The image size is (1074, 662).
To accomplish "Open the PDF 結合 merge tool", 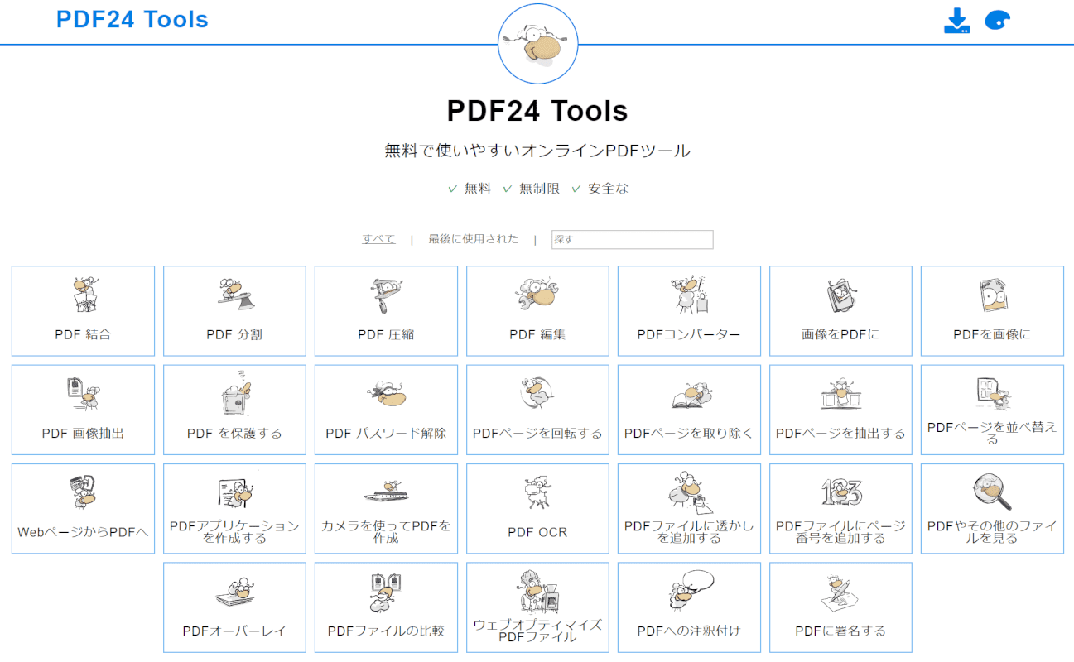I will pyautogui.click(x=83, y=311).
